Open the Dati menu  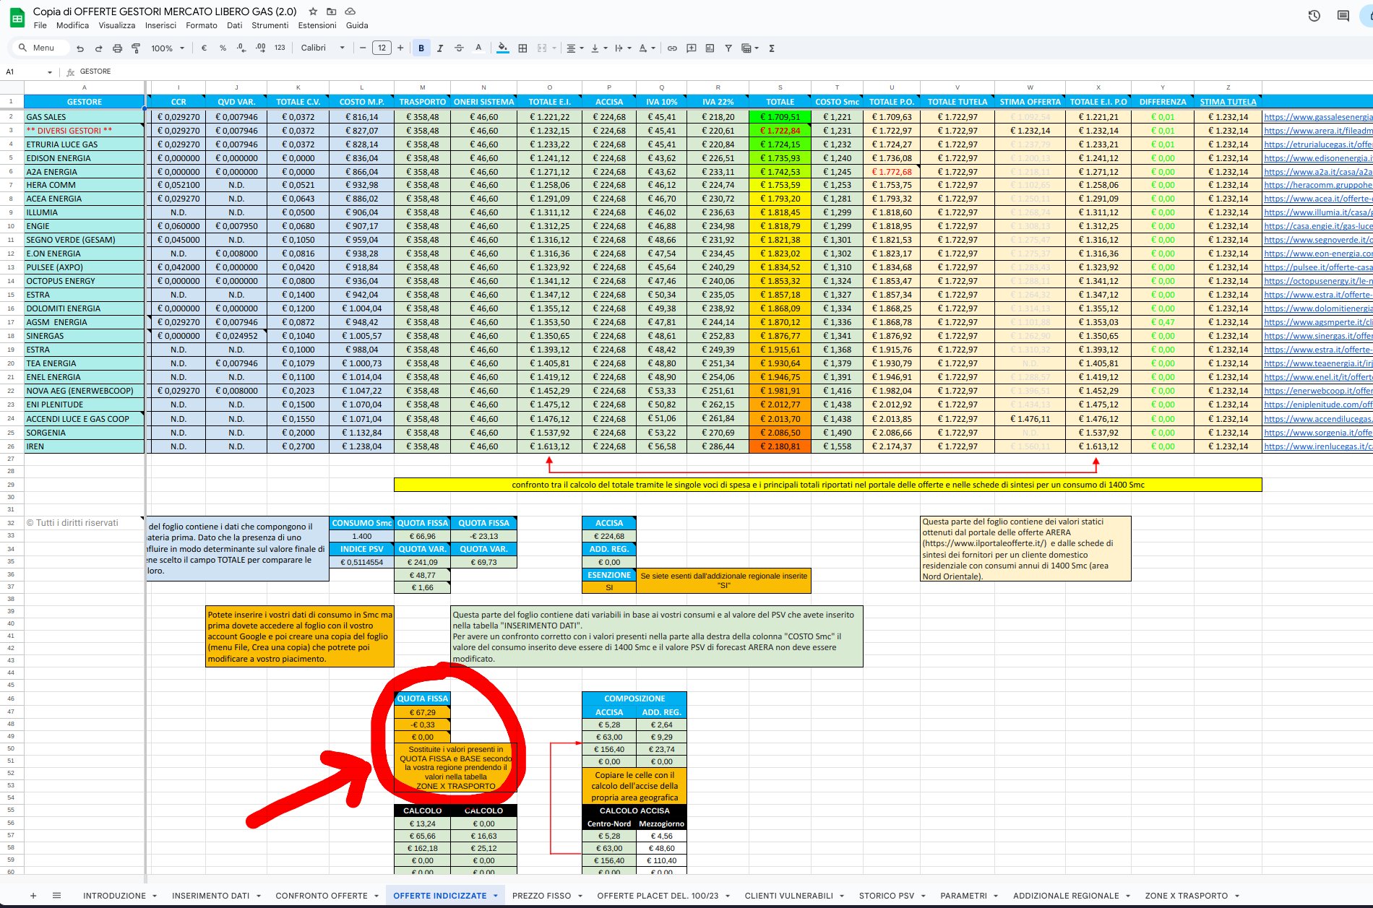point(235,25)
